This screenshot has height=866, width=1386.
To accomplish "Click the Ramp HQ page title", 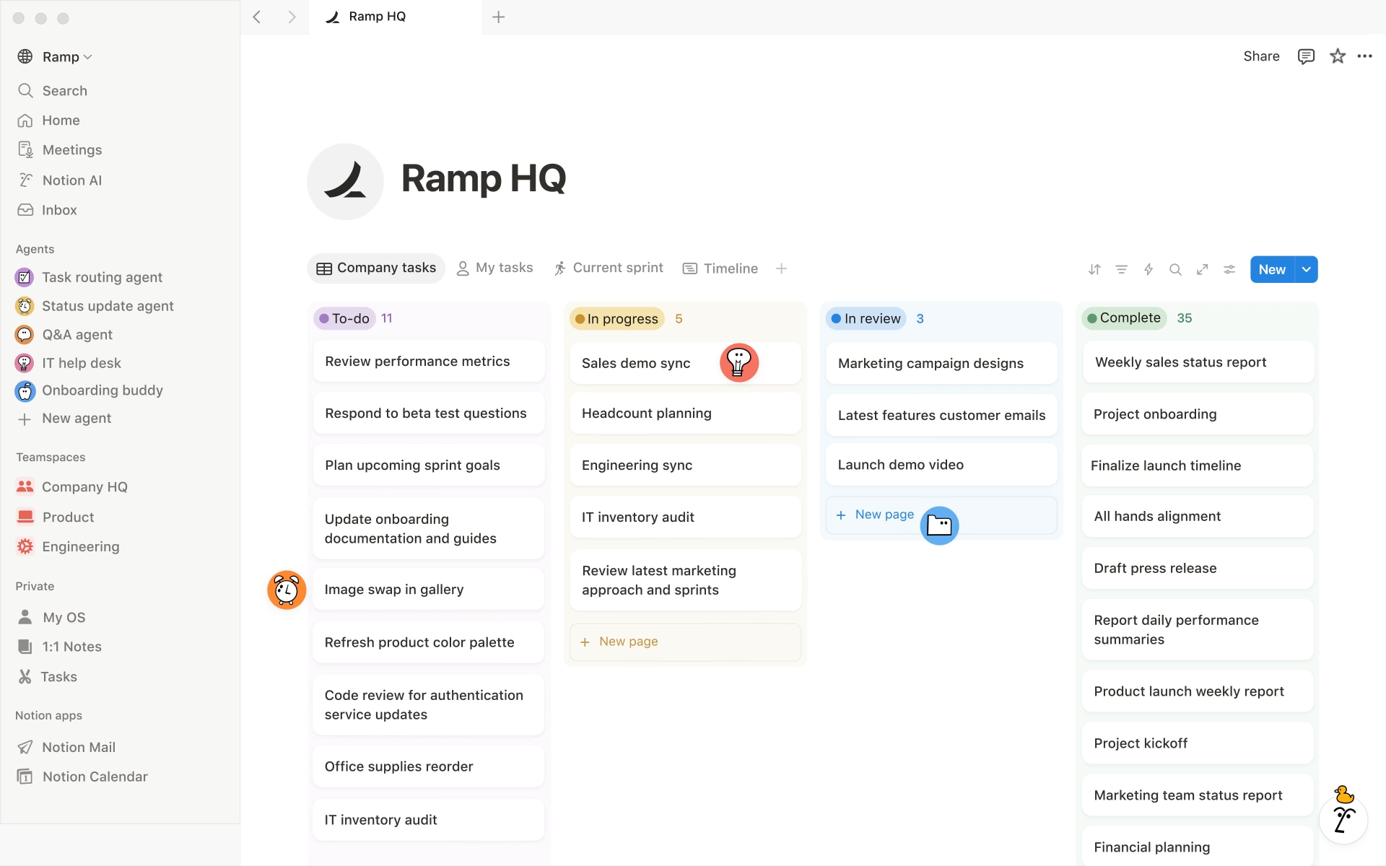I will point(484,179).
